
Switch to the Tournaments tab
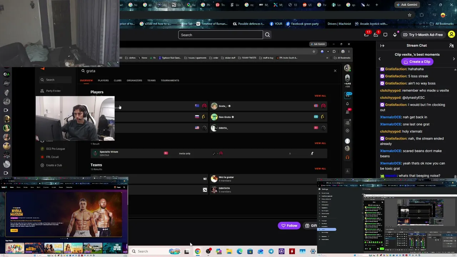(x=170, y=80)
